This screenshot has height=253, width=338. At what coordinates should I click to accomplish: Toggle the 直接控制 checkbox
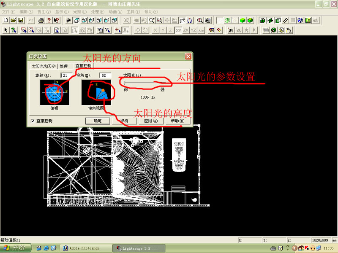(33, 121)
